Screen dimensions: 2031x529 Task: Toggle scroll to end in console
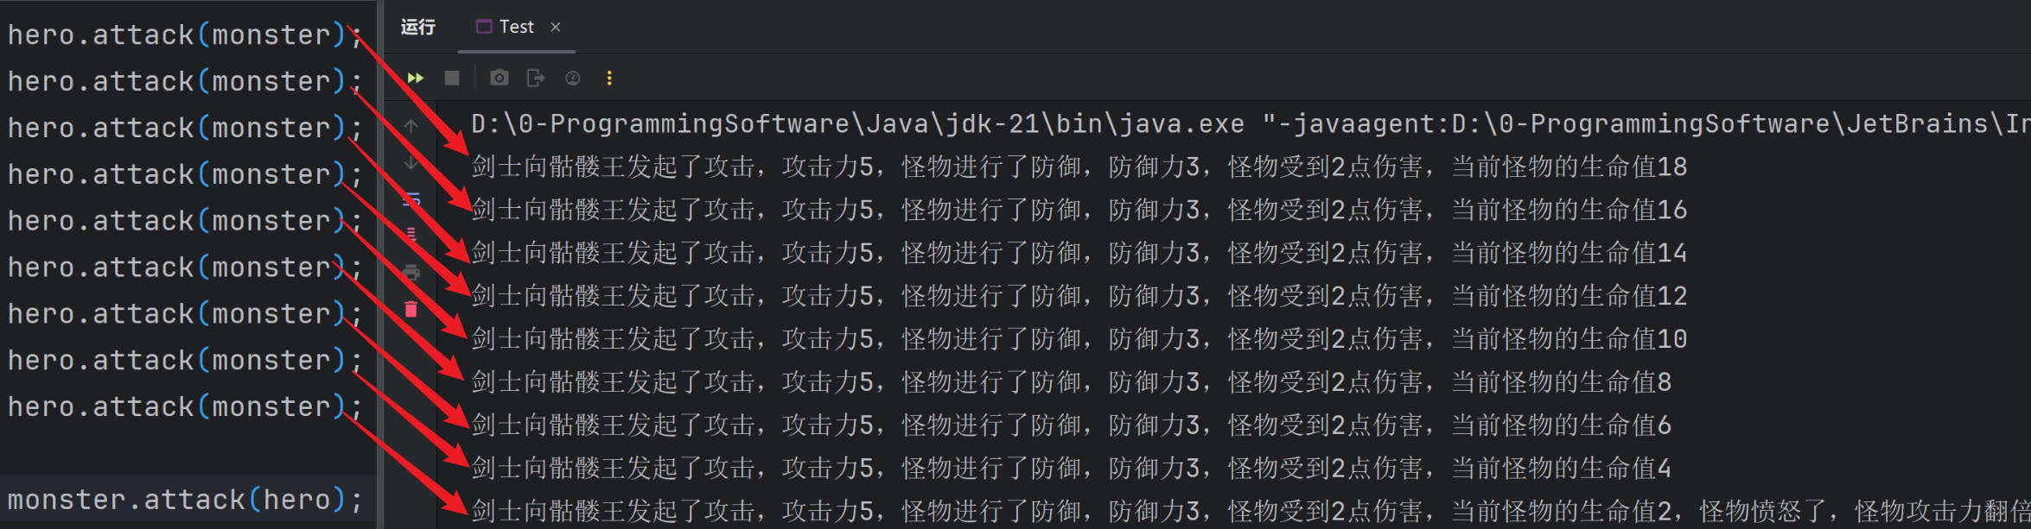coord(411,236)
